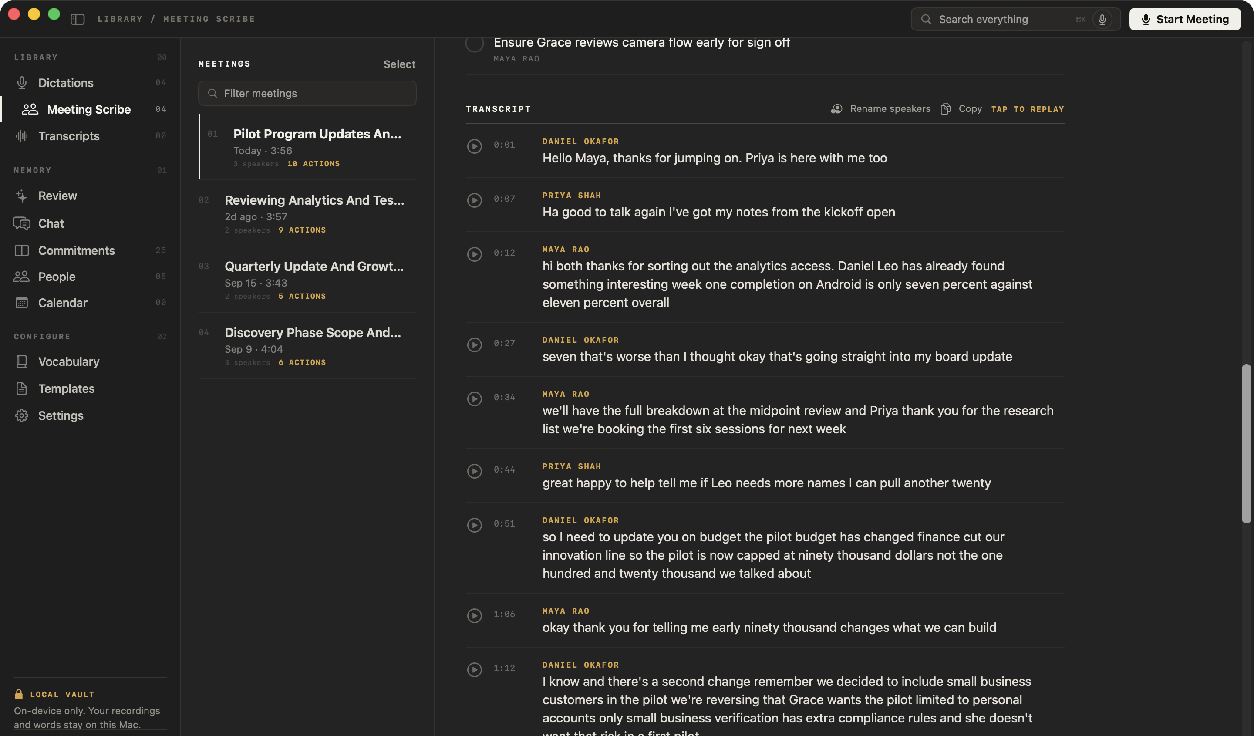Image resolution: width=1254 pixels, height=736 pixels.
Task: Click Select in the Meetings header
Action: 399,64
